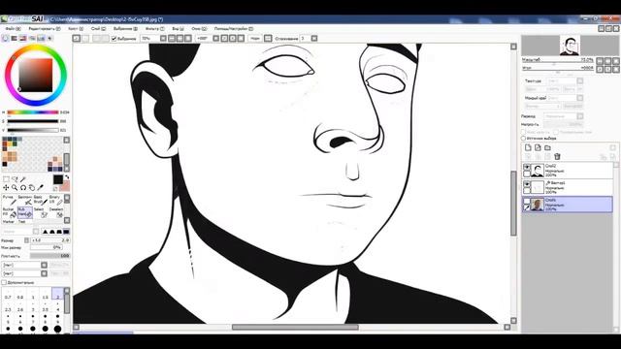Open the Фильтр menu

click(x=154, y=29)
